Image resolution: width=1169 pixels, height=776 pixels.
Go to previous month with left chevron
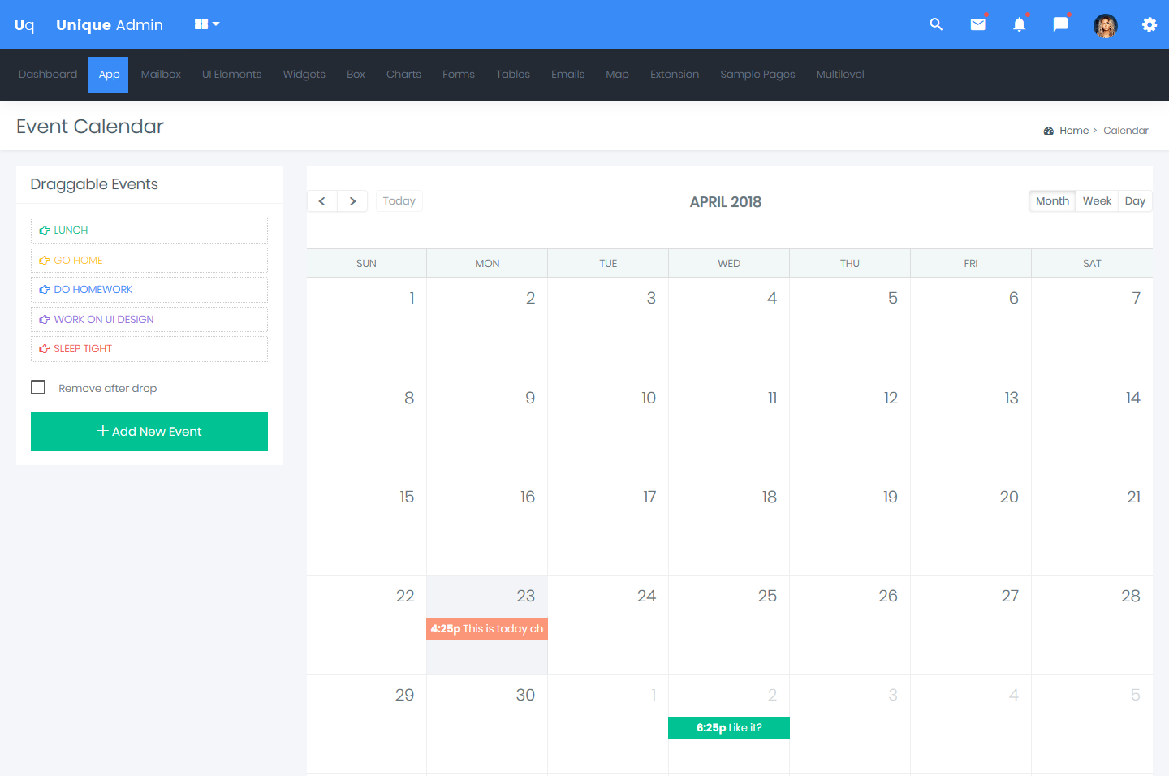321,200
